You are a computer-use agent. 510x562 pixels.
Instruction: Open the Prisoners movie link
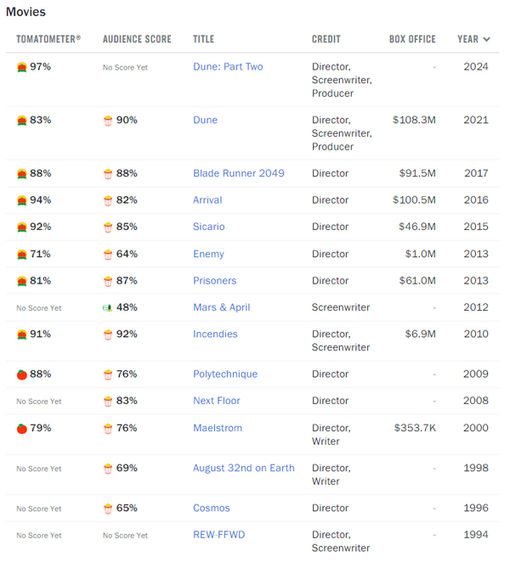pos(214,281)
